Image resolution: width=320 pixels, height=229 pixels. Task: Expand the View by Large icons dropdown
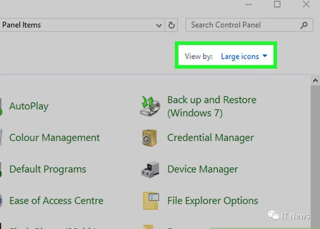click(x=244, y=56)
